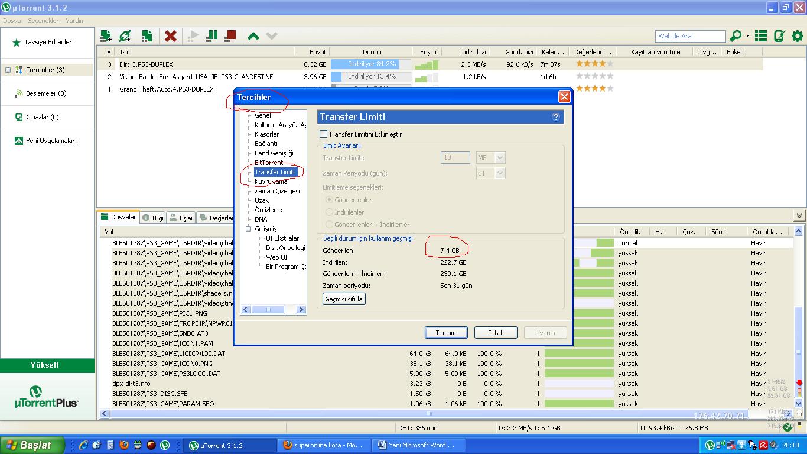This screenshot has width=807, height=454.
Task: Select Klasörler in preferences tree
Action: point(267,134)
